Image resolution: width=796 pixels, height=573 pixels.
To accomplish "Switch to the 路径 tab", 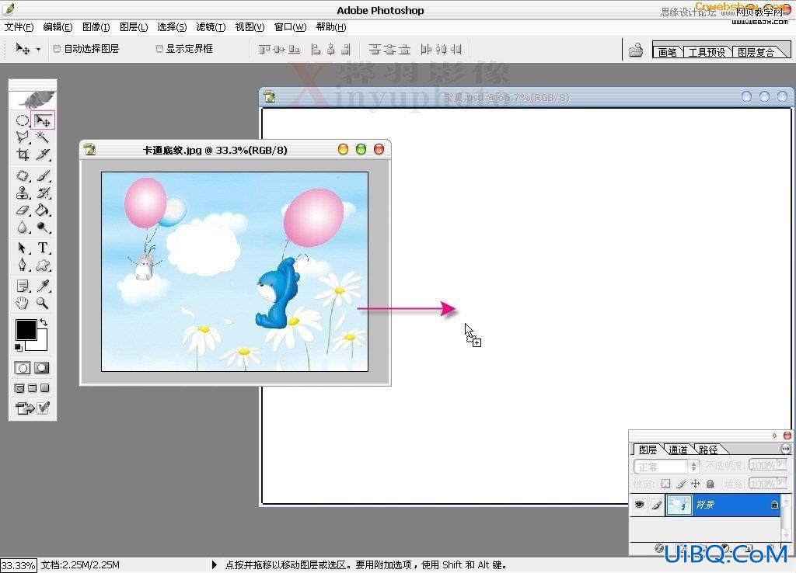I will [x=708, y=450].
